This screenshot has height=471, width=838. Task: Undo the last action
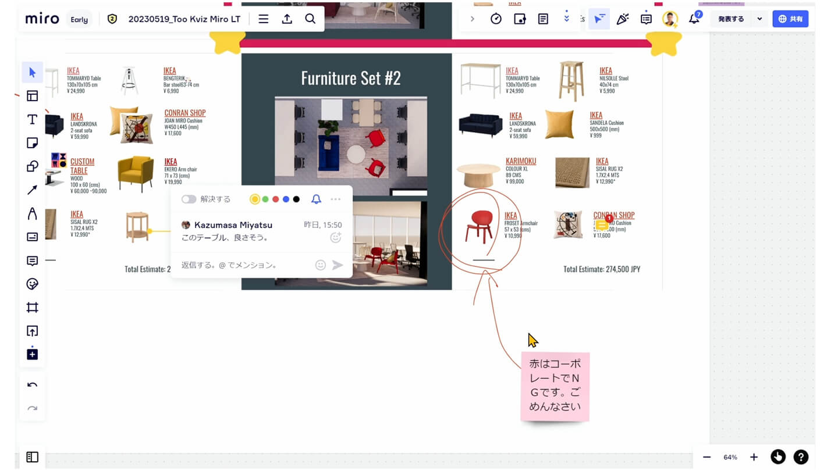pos(32,385)
